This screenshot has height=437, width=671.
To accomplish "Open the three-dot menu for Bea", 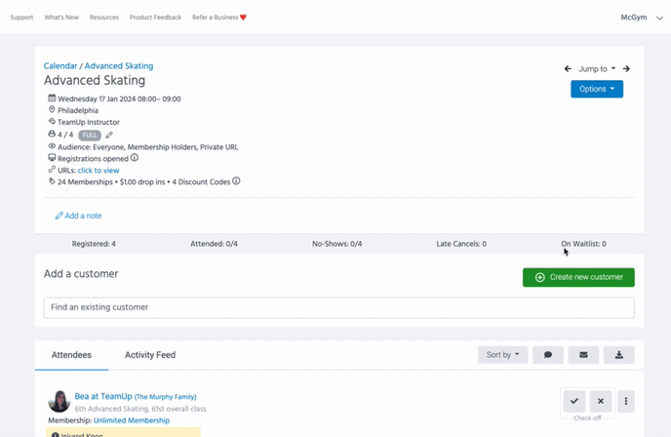I will [x=626, y=401].
